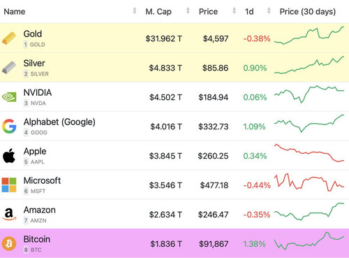Image resolution: width=349 pixels, height=258 pixels.
Task: Select market cap $4.502 T
Action: coord(165,97)
